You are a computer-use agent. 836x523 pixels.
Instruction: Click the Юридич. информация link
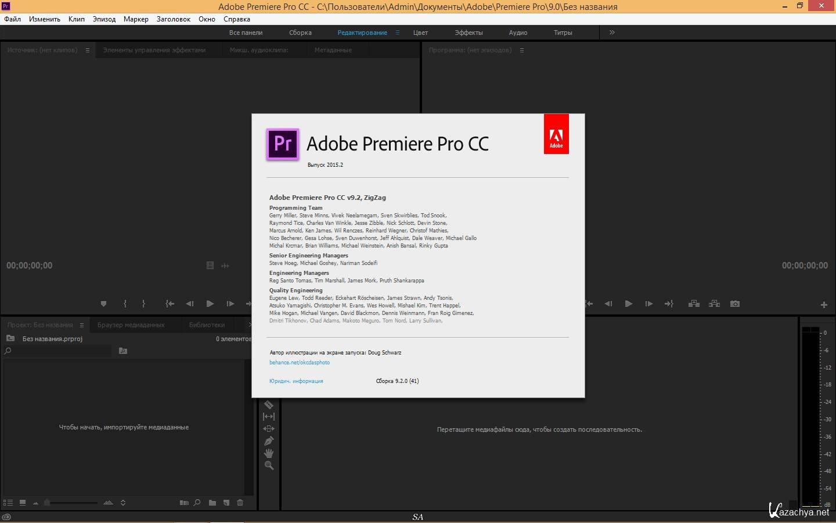click(296, 381)
